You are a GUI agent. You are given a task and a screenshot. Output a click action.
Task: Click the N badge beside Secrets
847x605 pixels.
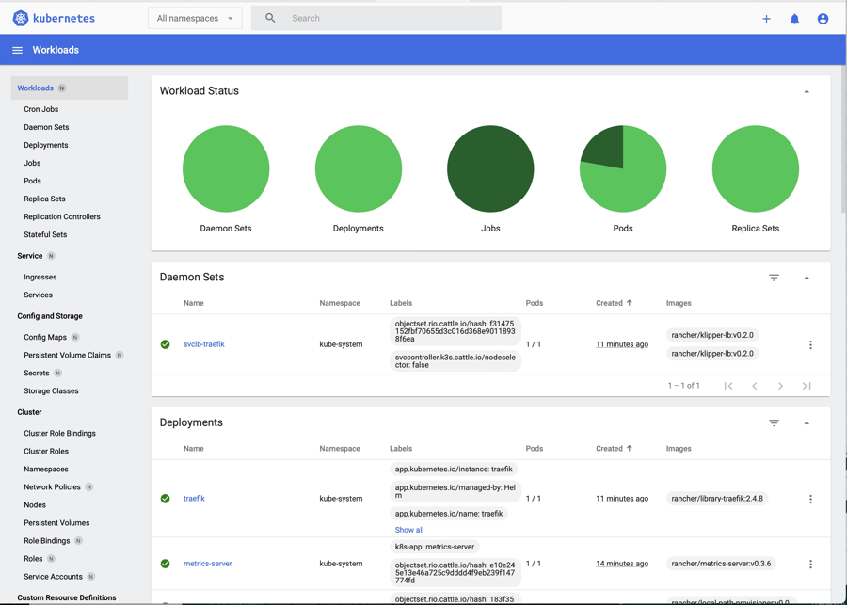[57, 373]
